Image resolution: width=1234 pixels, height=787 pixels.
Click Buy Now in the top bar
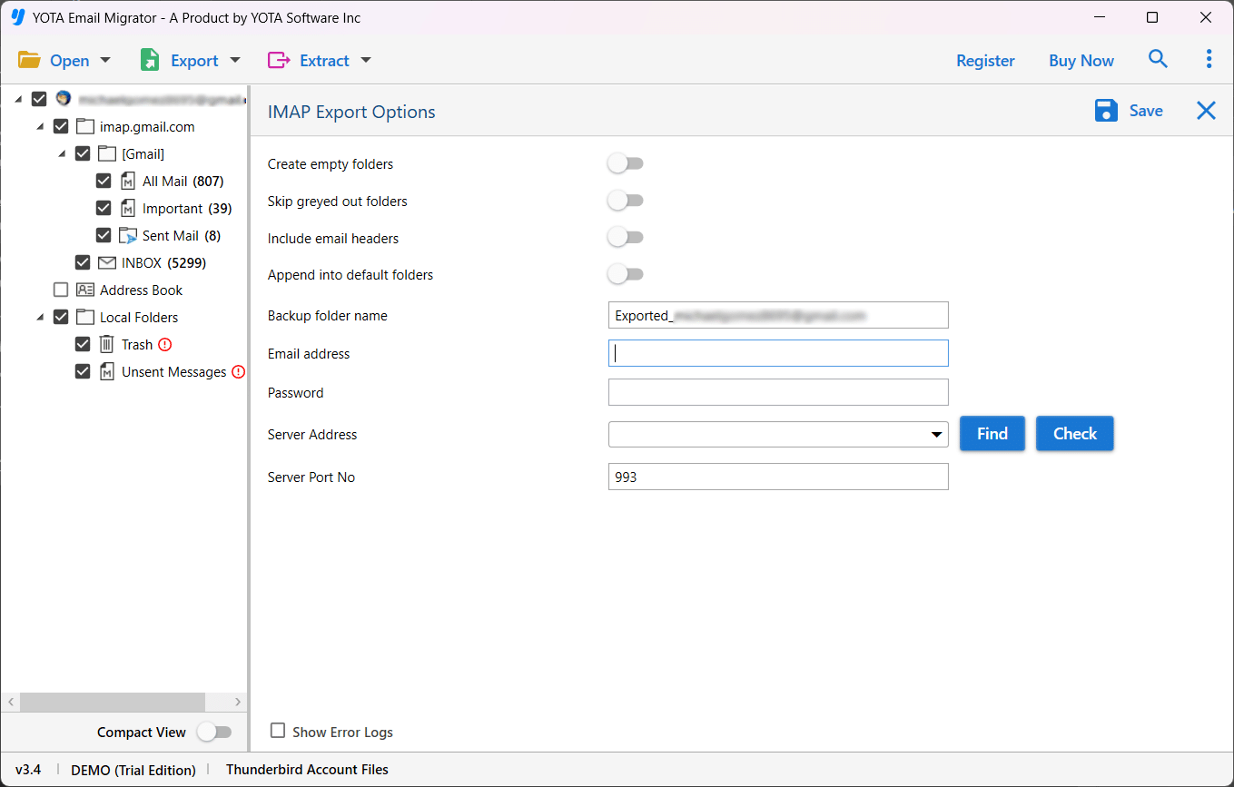point(1081,60)
